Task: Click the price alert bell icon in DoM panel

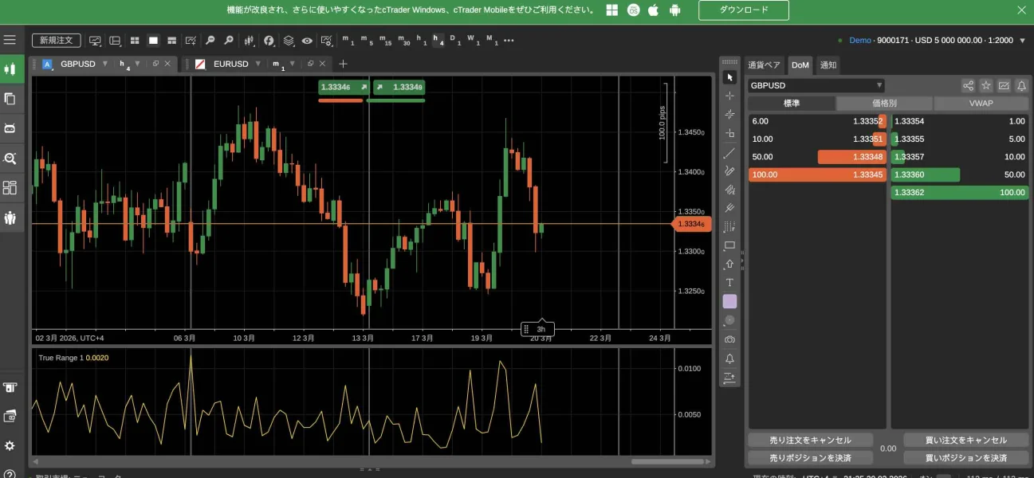Action: (1021, 85)
